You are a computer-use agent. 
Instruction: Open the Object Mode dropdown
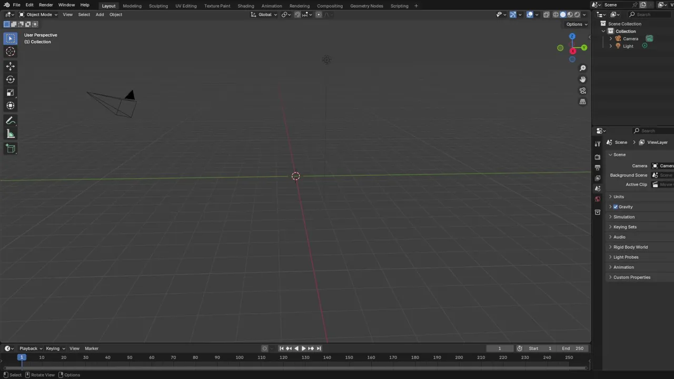[39, 15]
